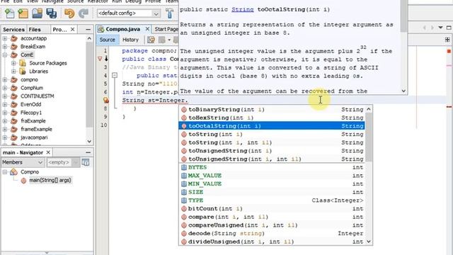Choose compareUnsigned completion entry
The height and width of the screenshot is (255, 453).
pyautogui.click(x=272, y=225)
